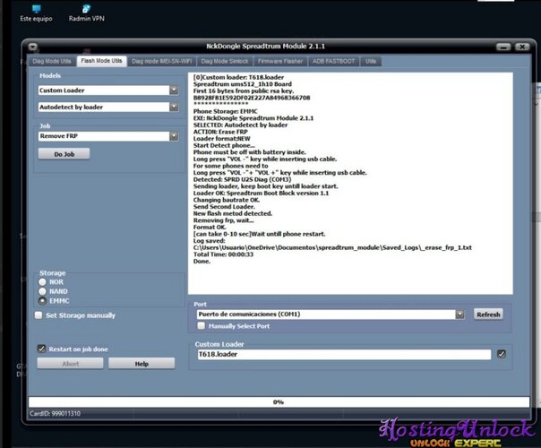Click the Autodetect by loader combo box

(108, 107)
